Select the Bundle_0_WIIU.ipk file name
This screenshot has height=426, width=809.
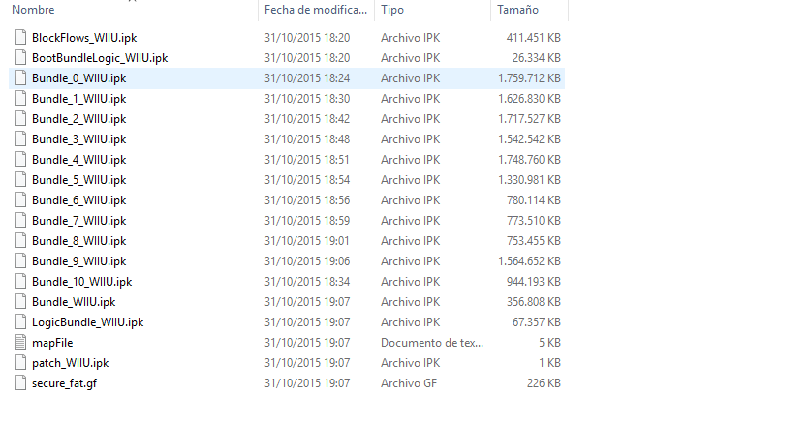pos(78,78)
